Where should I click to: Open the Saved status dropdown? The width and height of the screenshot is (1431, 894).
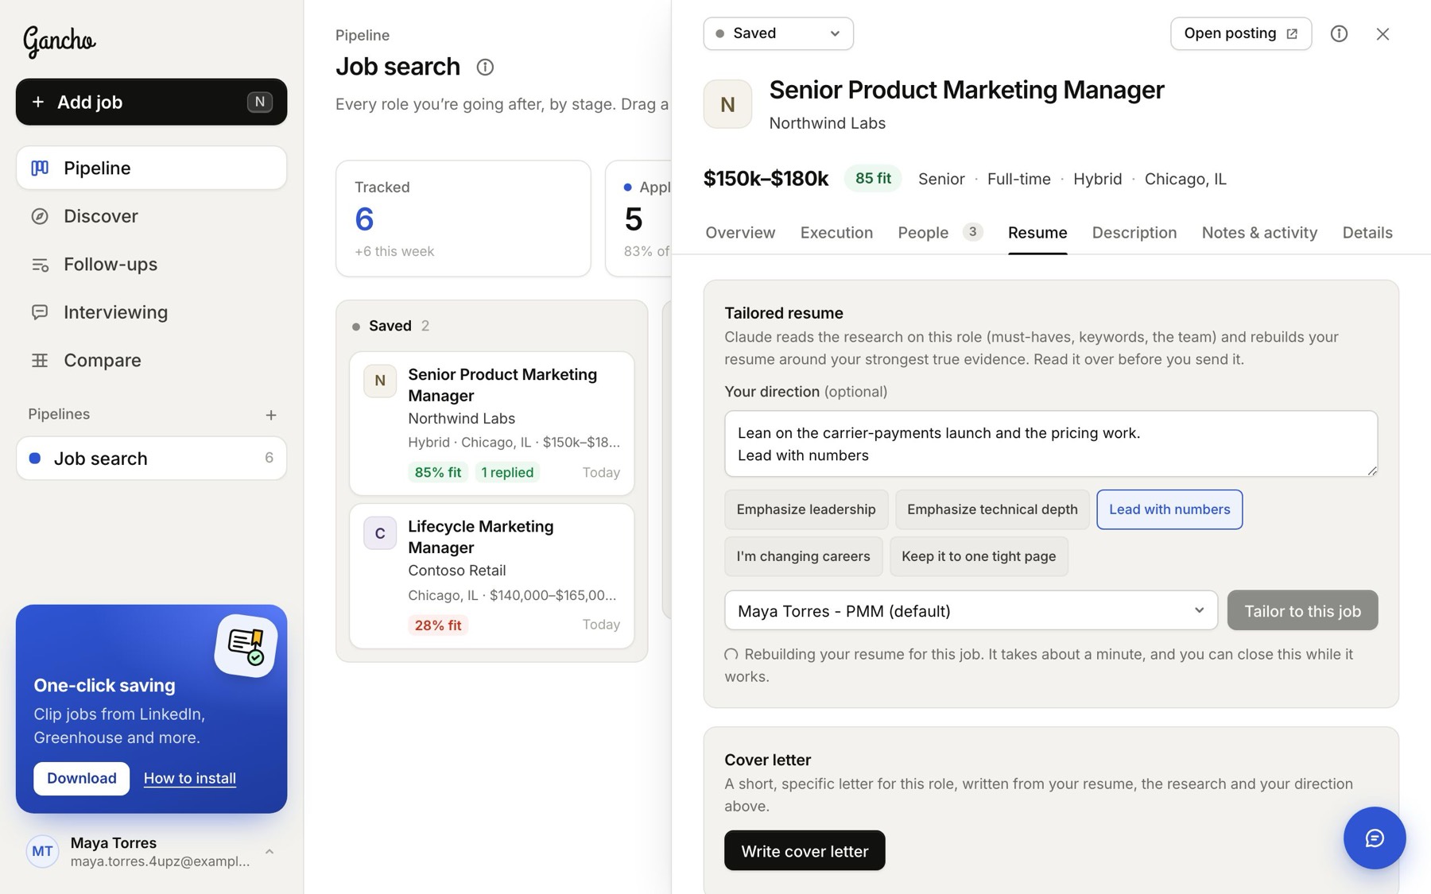point(778,33)
